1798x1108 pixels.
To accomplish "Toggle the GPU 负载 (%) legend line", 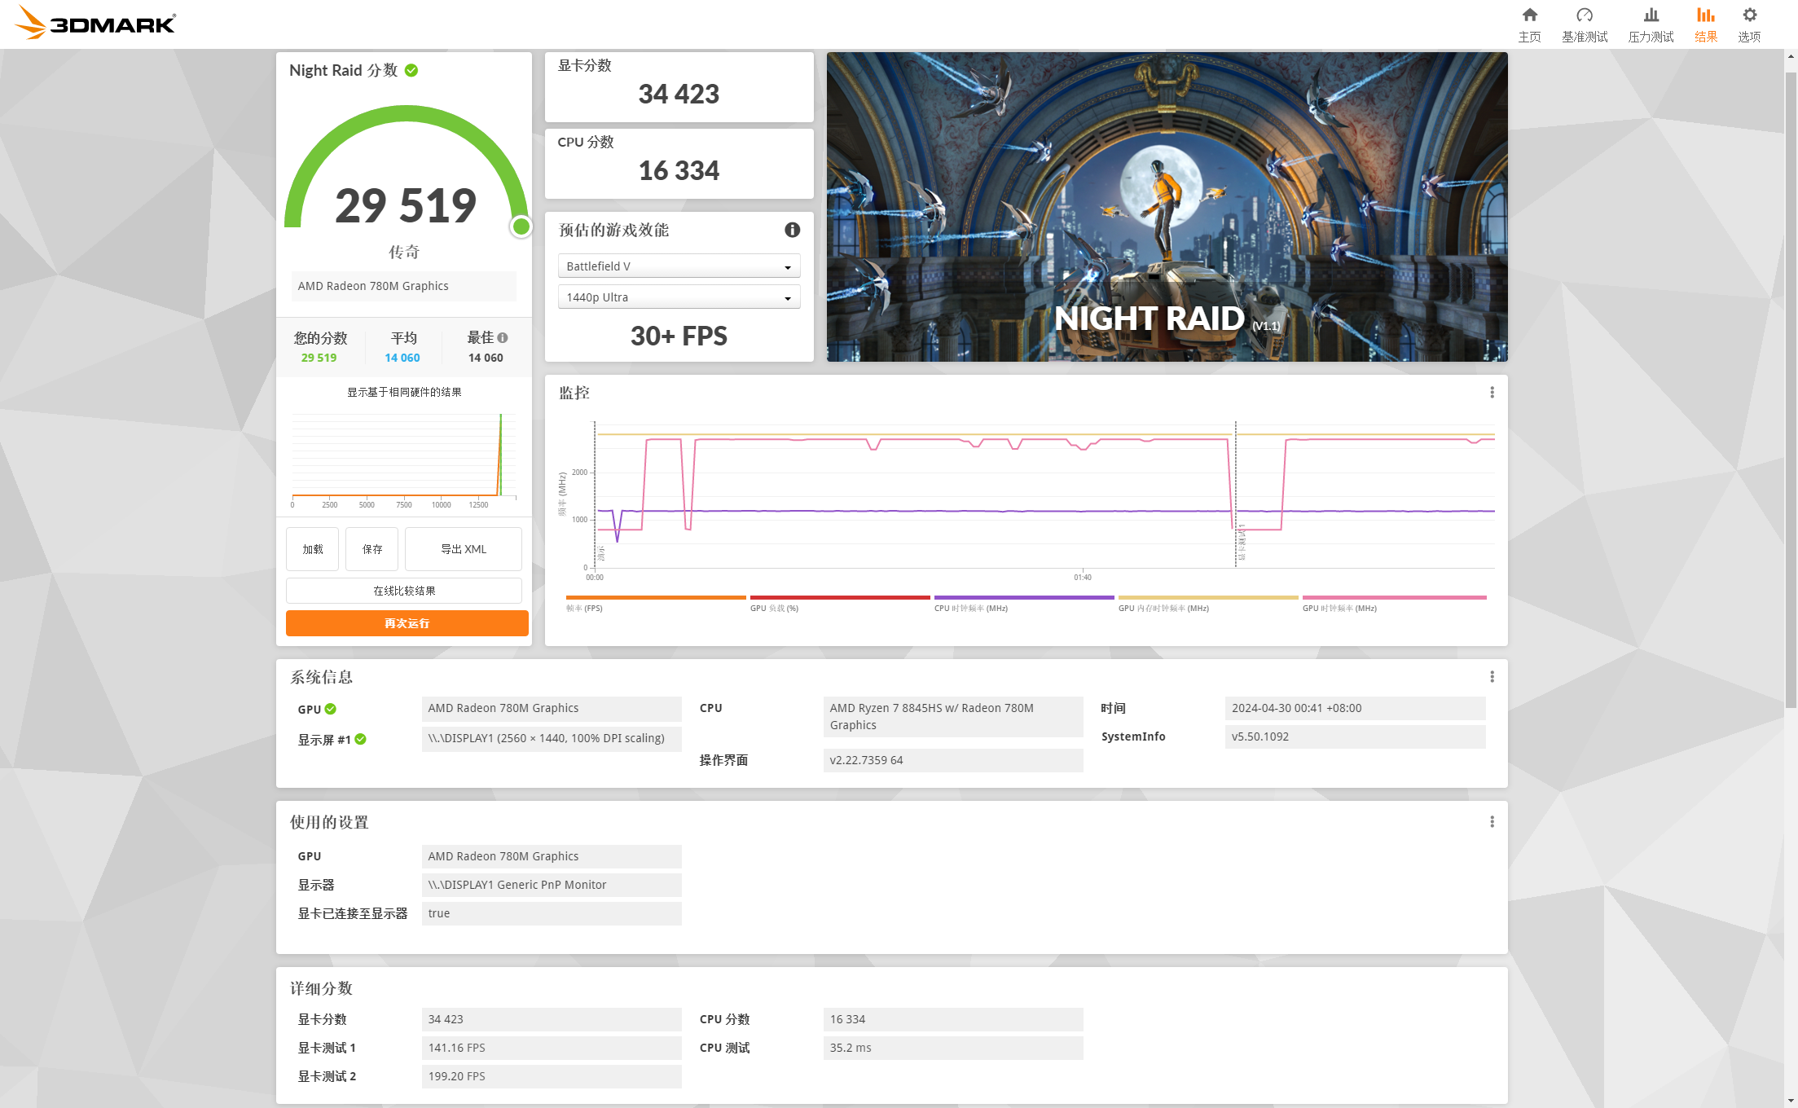I will click(839, 603).
